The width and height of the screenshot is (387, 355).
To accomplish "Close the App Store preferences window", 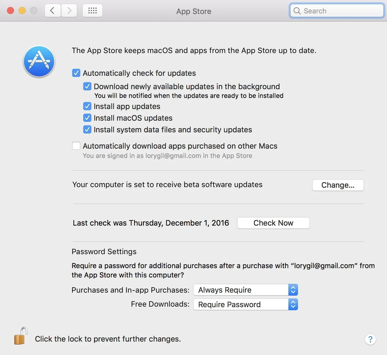I will click(x=10, y=11).
